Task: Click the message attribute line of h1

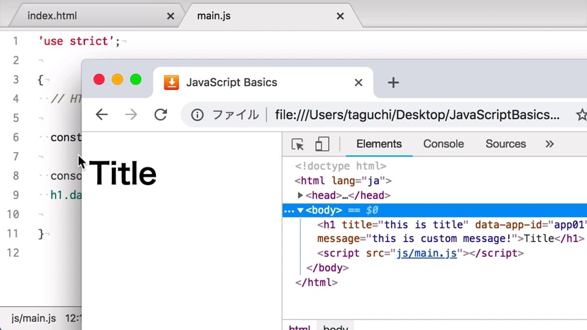Action: pos(451,239)
